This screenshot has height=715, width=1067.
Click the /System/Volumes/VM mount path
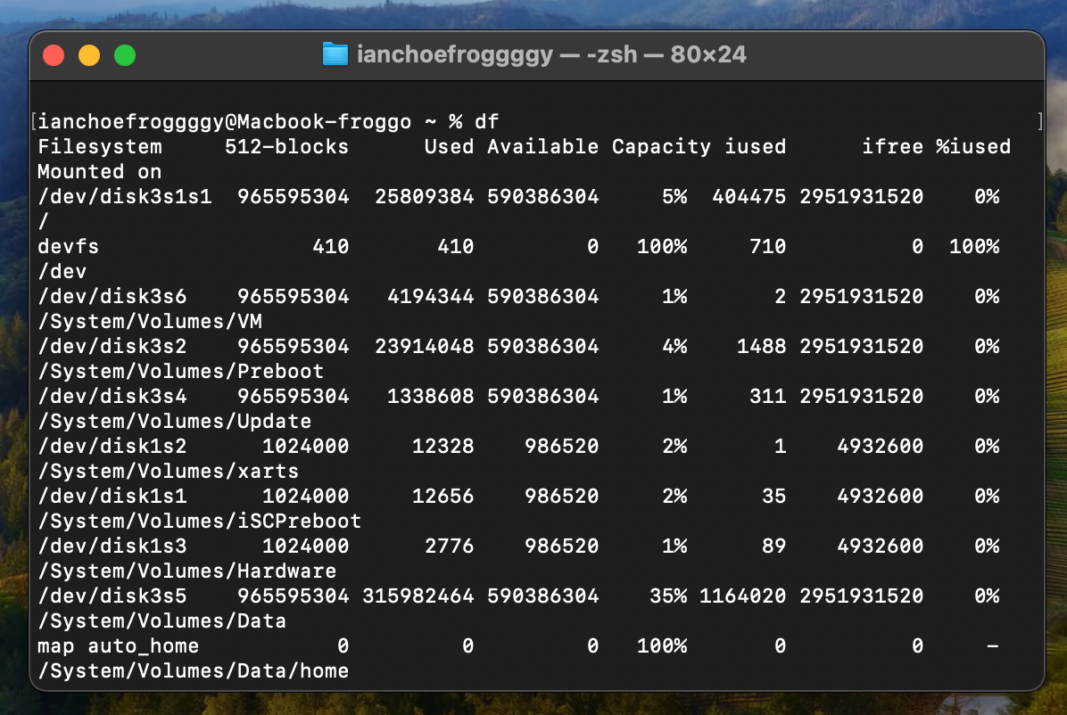point(150,321)
